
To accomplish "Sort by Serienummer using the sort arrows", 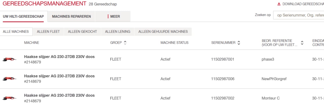I will 239,43.
